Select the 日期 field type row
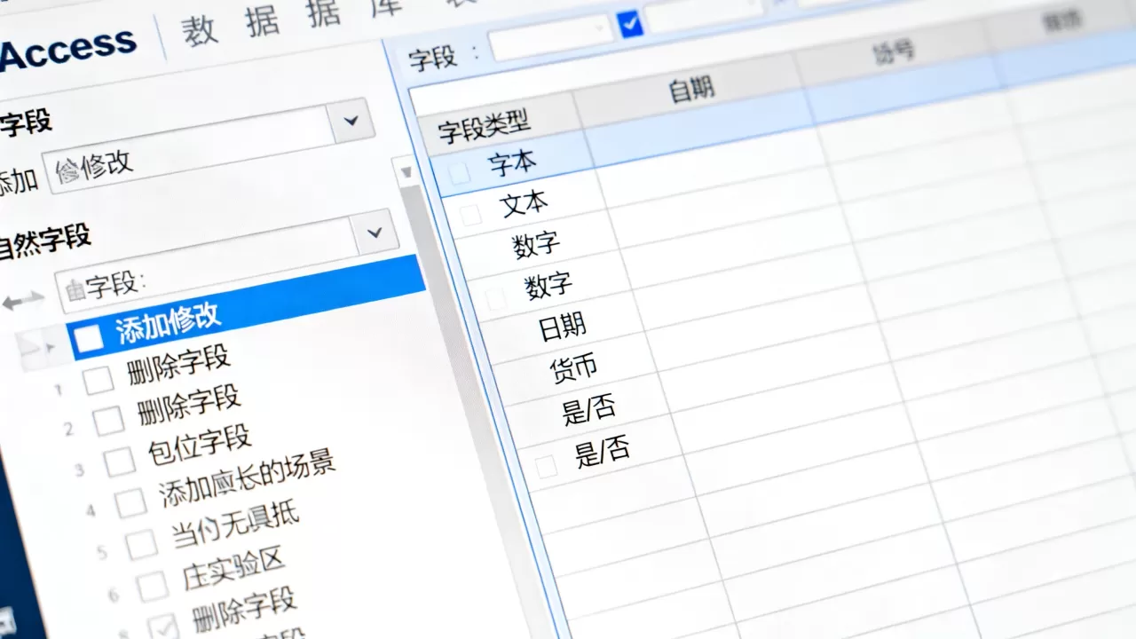The width and height of the screenshot is (1136, 639). (562, 327)
